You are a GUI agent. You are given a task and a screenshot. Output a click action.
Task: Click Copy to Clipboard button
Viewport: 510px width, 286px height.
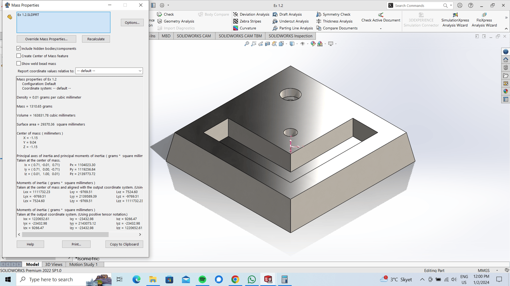tap(124, 244)
